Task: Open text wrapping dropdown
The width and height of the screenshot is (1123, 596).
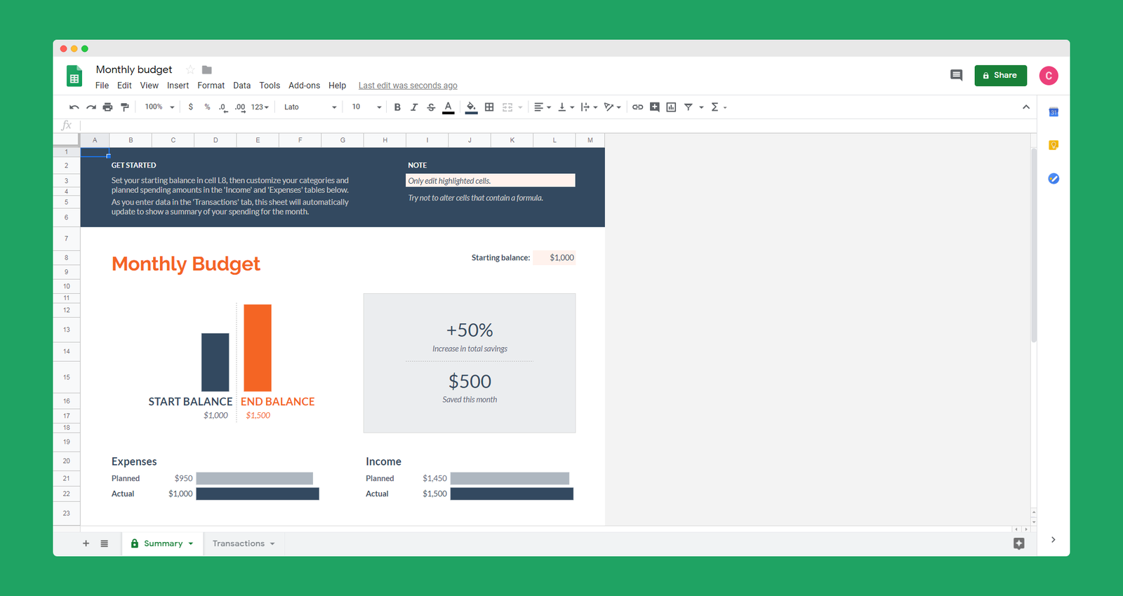Action: point(589,107)
